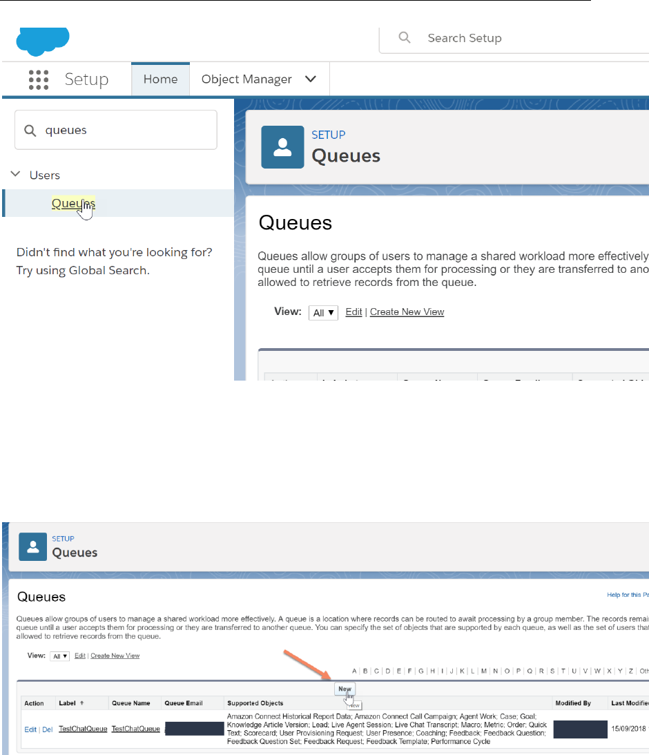Click TestChatQueue in the Queue Name column
Image resolution: width=649 pixels, height=755 pixels.
[136, 729]
